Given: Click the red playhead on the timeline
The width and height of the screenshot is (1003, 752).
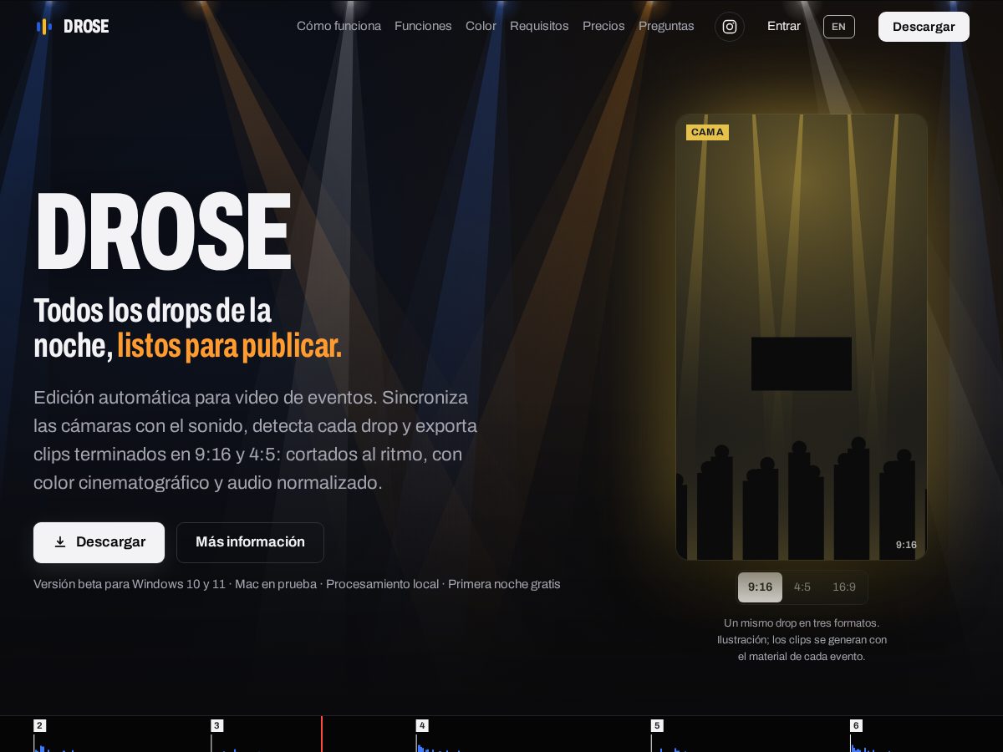Looking at the screenshot, I should [x=321, y=734].
